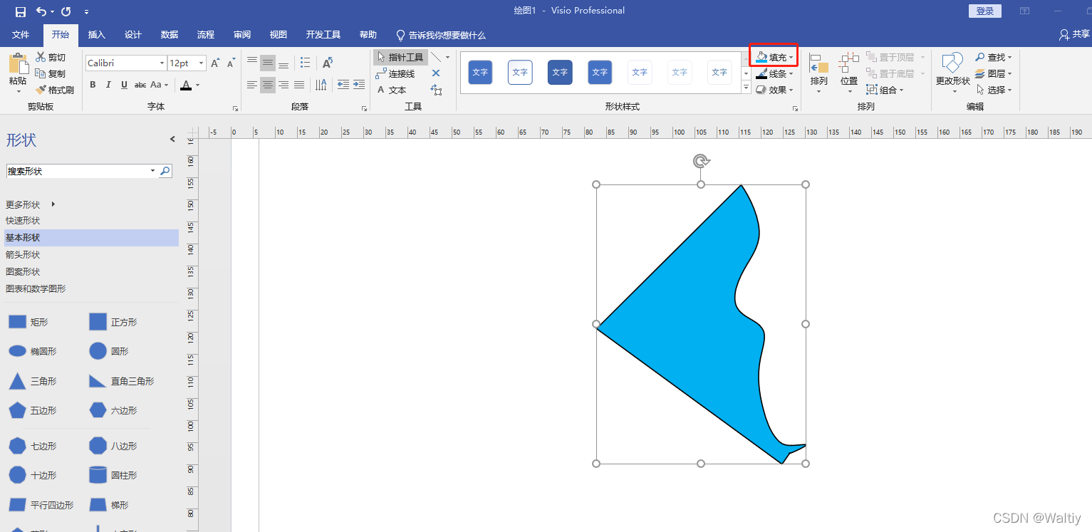The width and height of the screenshot is (1092, 532).
Task: Open the Position (位置) dropdown
Action: [849, 72]
